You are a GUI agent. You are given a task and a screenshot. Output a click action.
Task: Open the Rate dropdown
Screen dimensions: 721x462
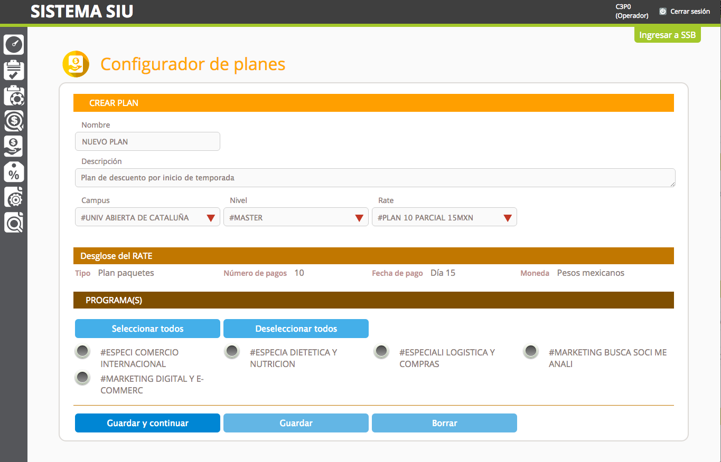pos(444,217)
